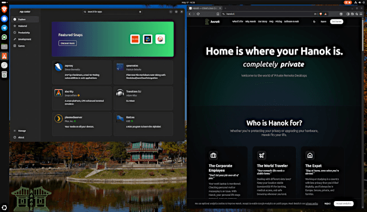Image resolution: width=367 pixels, height=212 pixels.
Task: Click Sign in on Hanok site
Action: [x=323, y=22]
